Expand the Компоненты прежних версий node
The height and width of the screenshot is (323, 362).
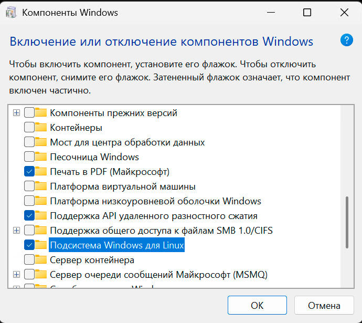coord(17,113)
